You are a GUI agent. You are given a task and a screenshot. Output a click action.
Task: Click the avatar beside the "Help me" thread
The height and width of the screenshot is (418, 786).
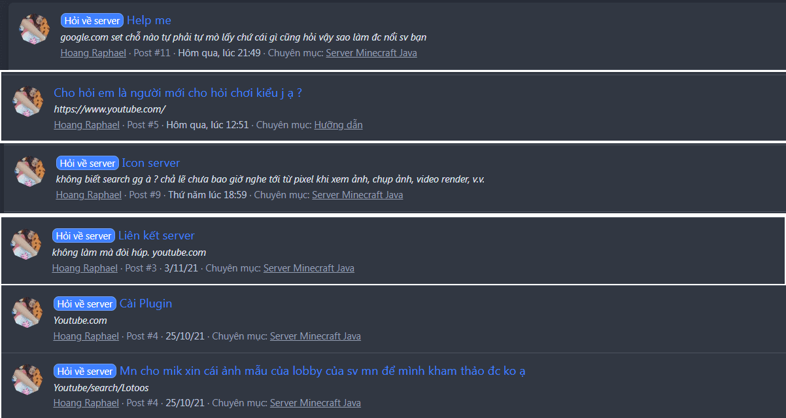(x=35, y=29)
